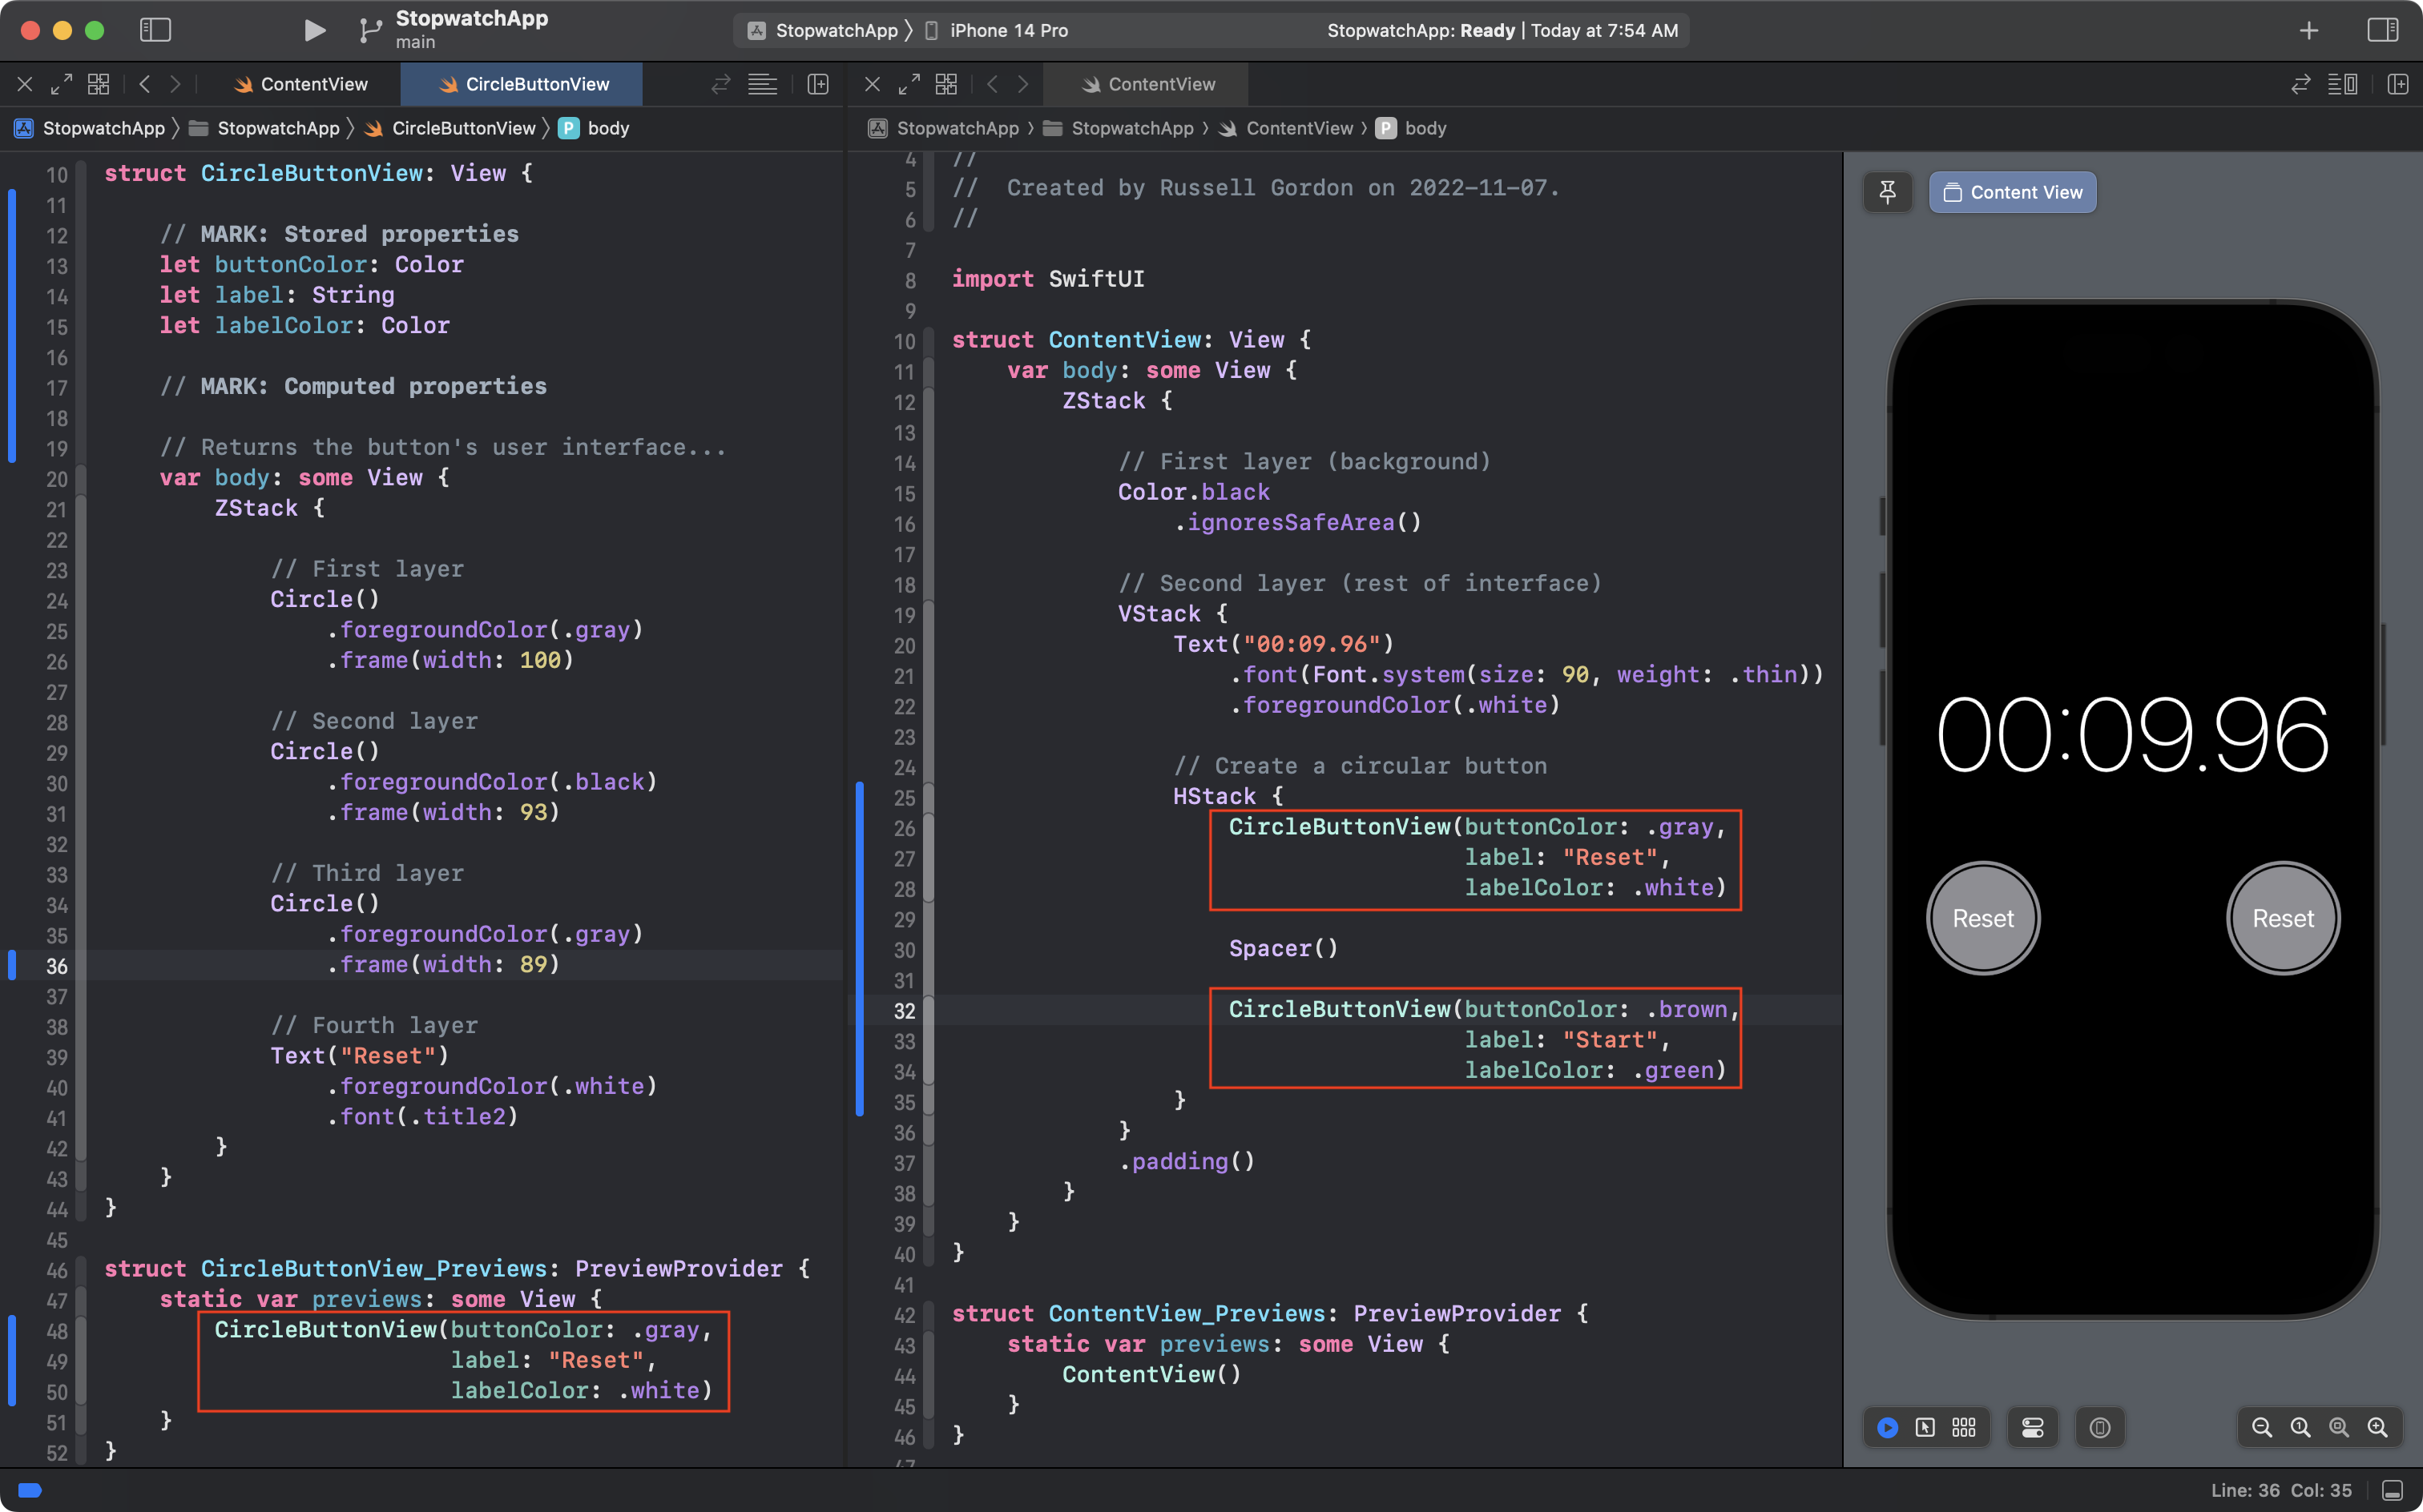Open editor options menu in left pane

click(762, 84)
